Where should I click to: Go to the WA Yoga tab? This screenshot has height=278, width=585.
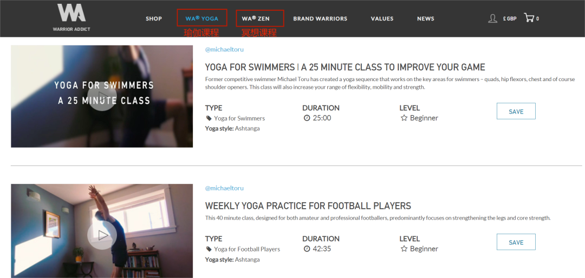pos(202,18)
